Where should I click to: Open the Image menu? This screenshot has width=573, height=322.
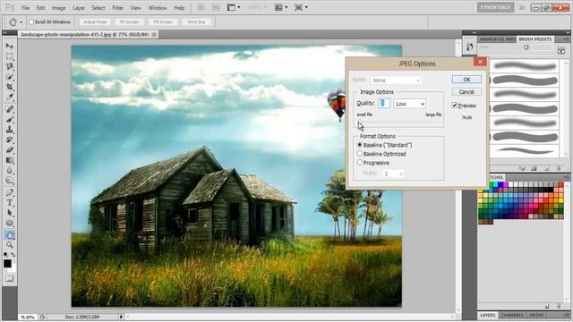tap(58, 8)
